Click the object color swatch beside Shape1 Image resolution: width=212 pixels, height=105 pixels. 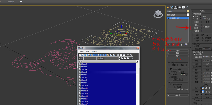(188, 11)
